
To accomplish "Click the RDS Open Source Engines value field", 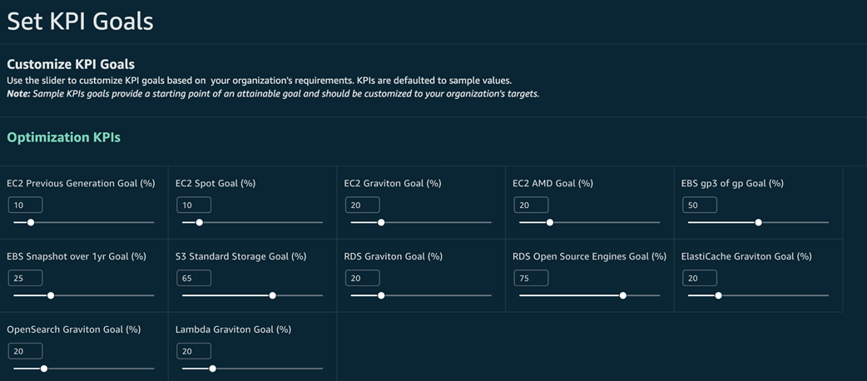I will pyautogui.click(x=531, y=278).
